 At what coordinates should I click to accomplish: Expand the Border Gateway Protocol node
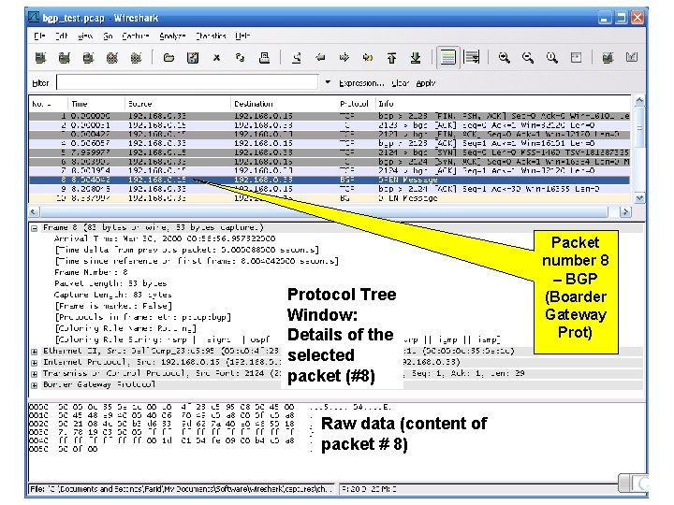click(35, 385)
